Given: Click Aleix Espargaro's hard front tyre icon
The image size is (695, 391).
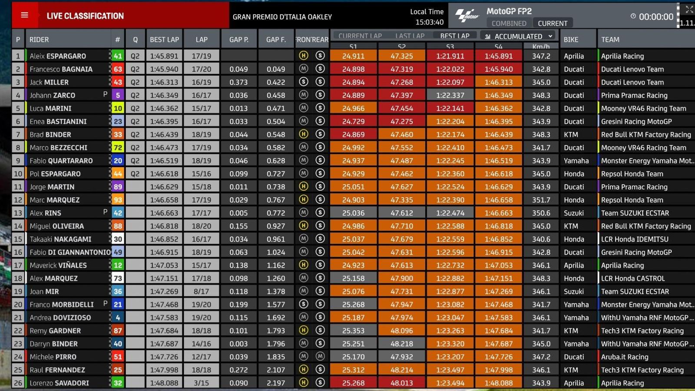Looking at the screenshot, I should [304, 56].
